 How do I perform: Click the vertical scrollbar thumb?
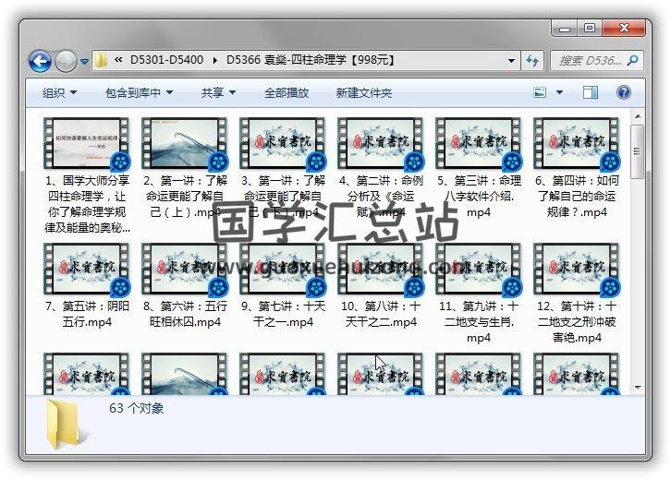click(638, 151)
